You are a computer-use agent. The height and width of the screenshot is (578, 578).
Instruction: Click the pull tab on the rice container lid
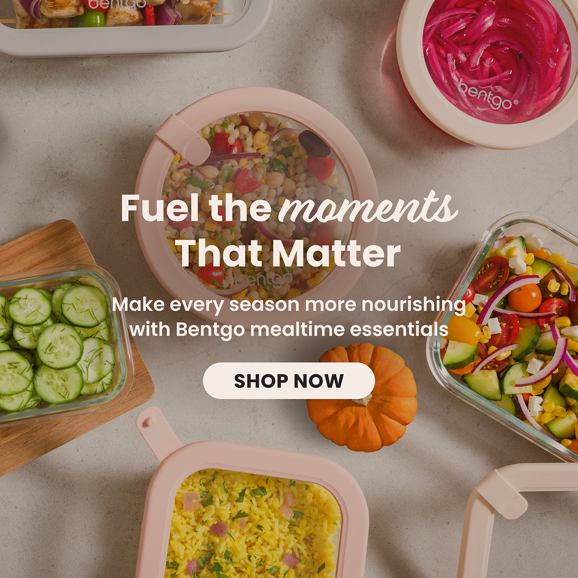157,432
